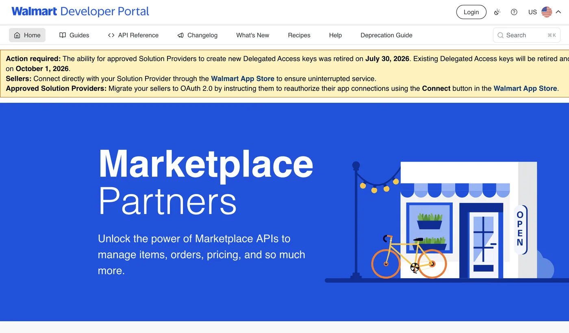The width and height of the screenshot is (569, 333).
Task: Click the ⌘K shortcut hint
Action: click(x=552, y=35)
